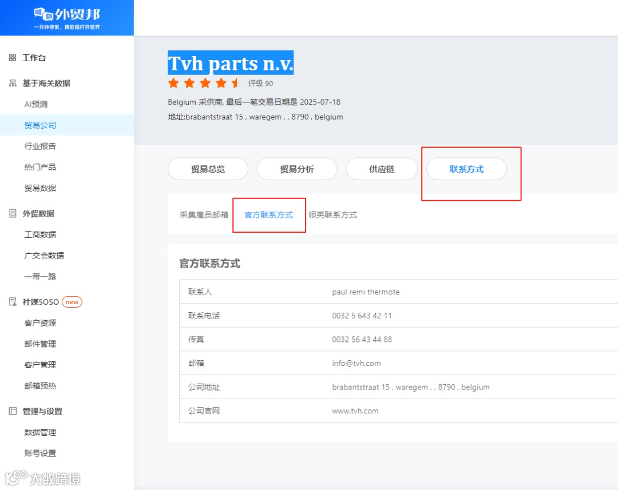Screen dimensions: 618x490
Task: Click fax number 0032 56 43 44 88
Action: point(362,340)
